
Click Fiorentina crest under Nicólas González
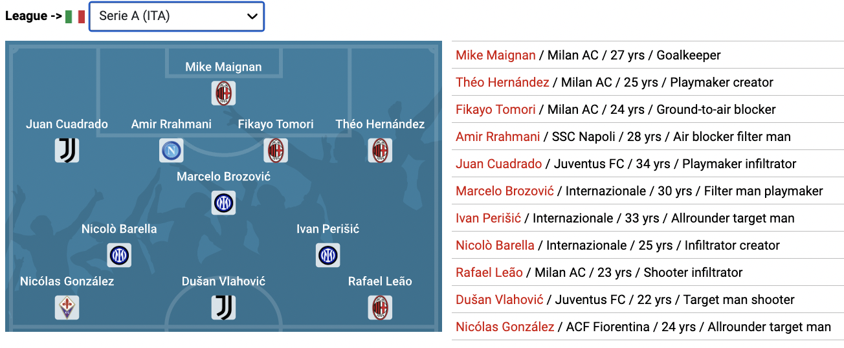coord(67,308)
